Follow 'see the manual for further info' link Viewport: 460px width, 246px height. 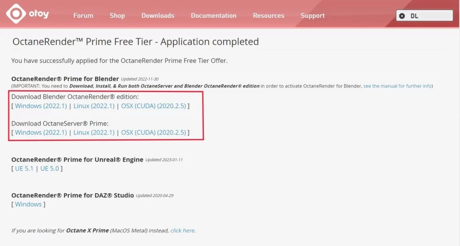[x=397, y=86]
